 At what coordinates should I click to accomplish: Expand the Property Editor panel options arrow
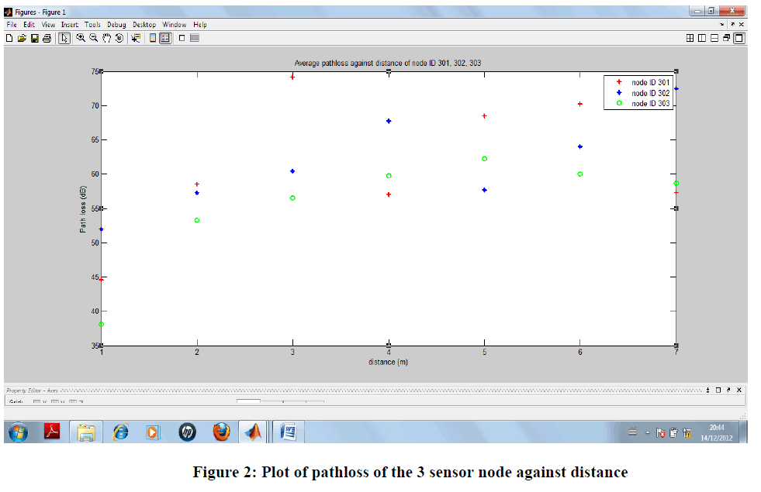[707, 390]
